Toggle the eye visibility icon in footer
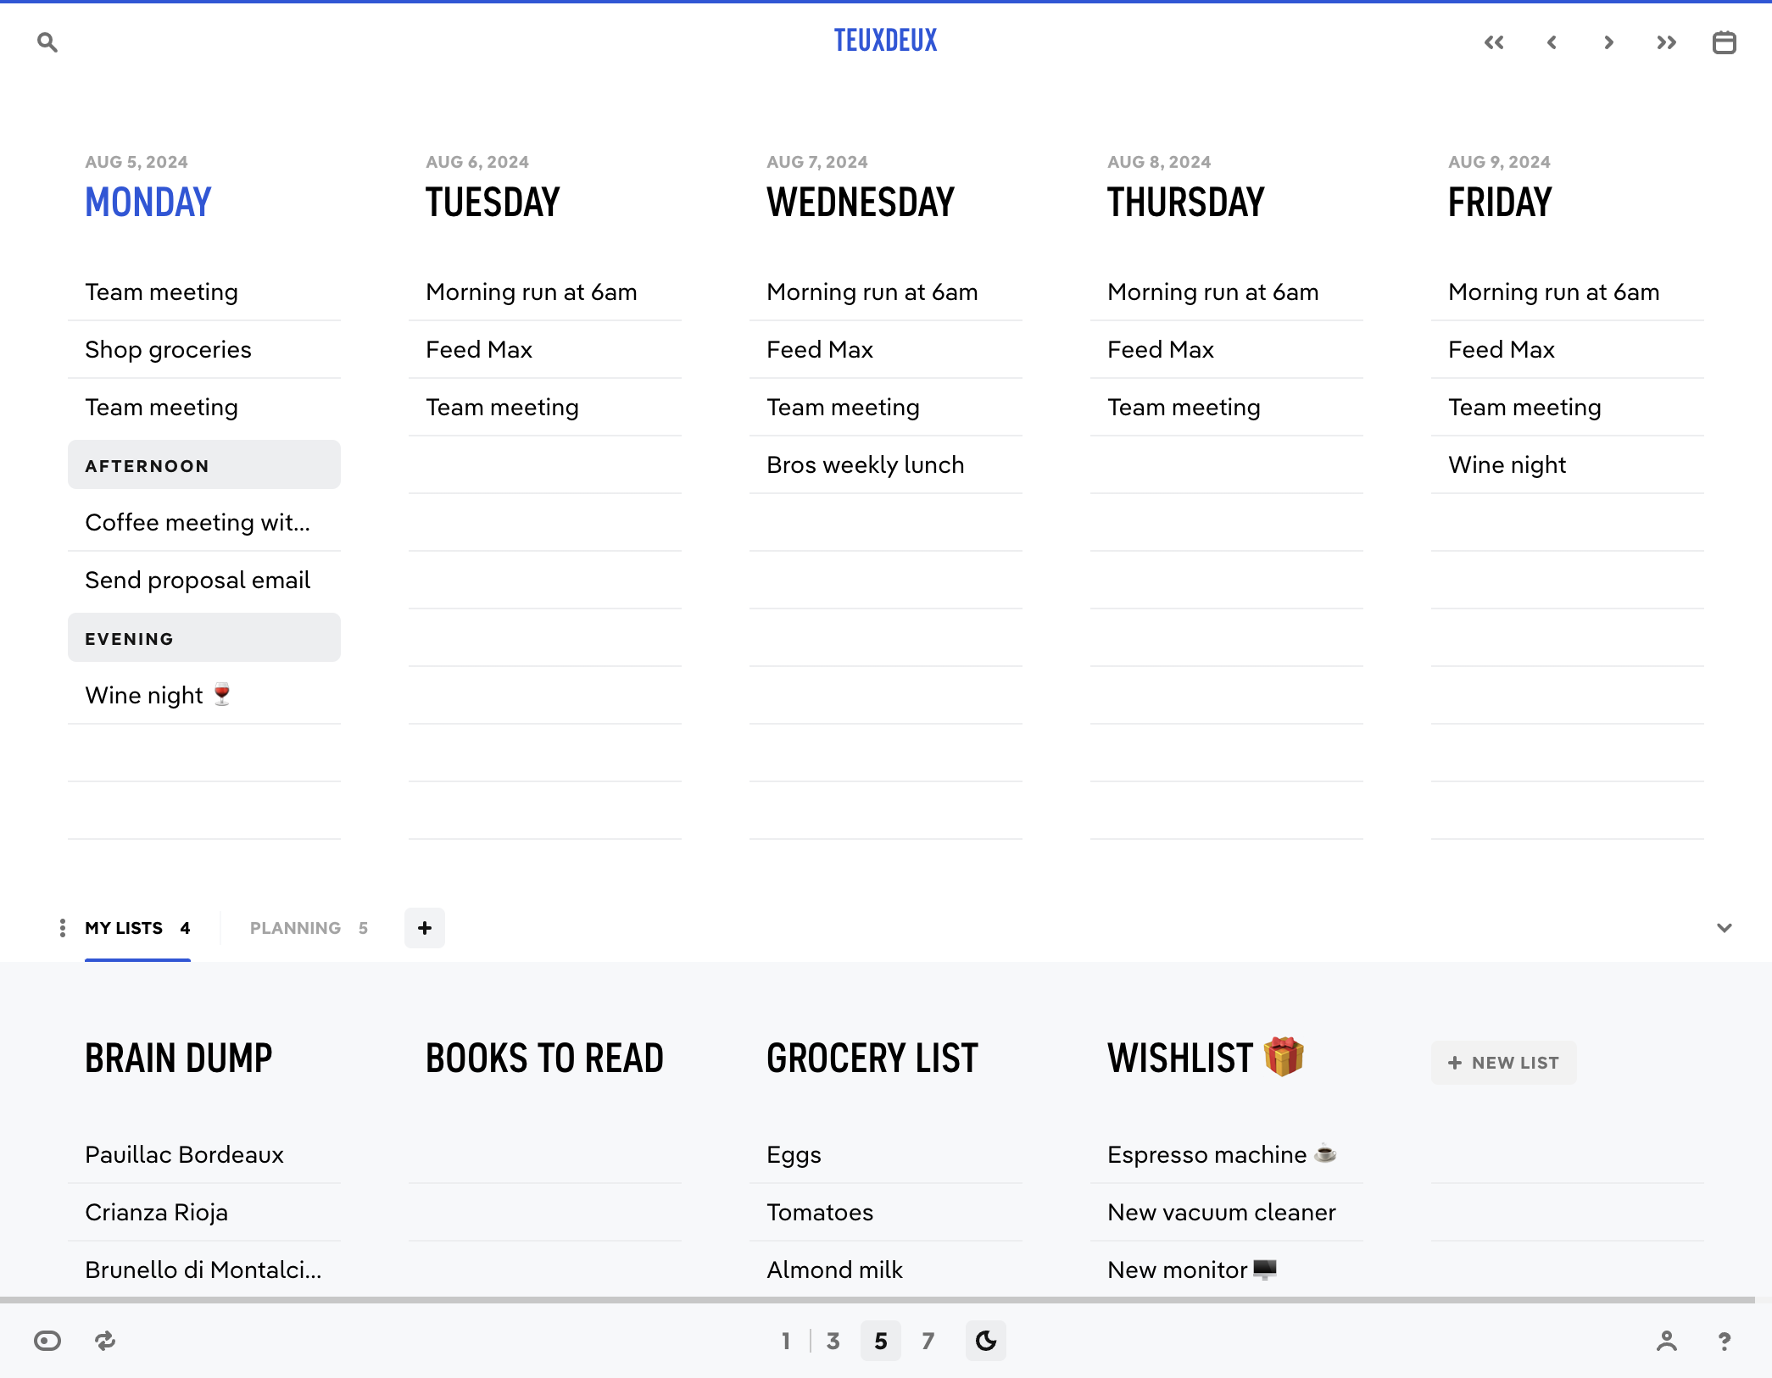The width and height of the screenshot is (1772, 1378). [47, 1341]
